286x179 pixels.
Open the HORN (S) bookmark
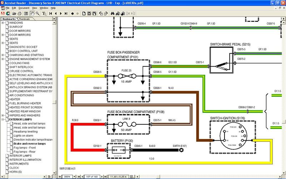[x=15, y=172]
